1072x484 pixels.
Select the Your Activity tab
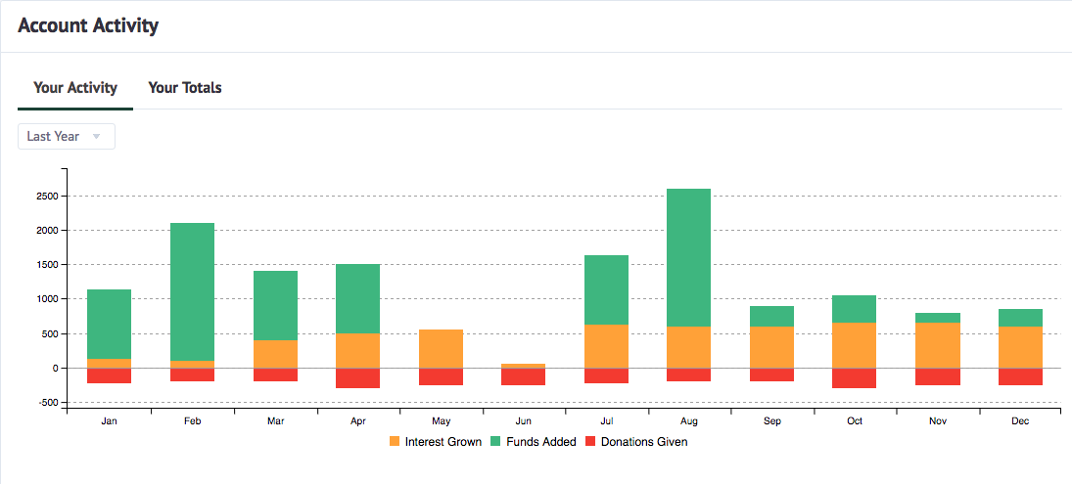click(75, 87)
